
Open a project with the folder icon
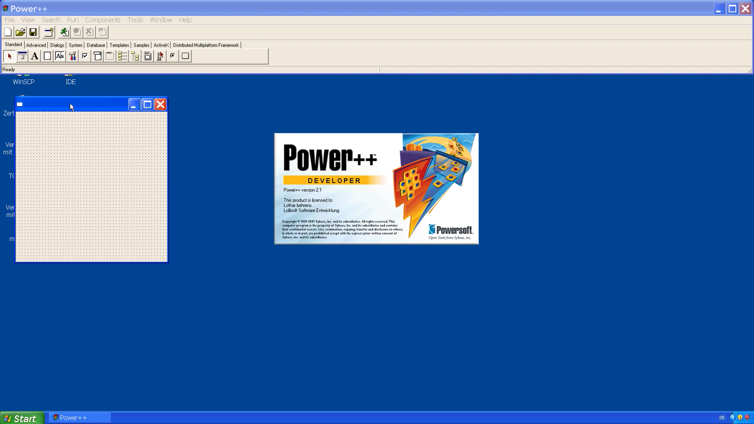click(x=20, y=32)
